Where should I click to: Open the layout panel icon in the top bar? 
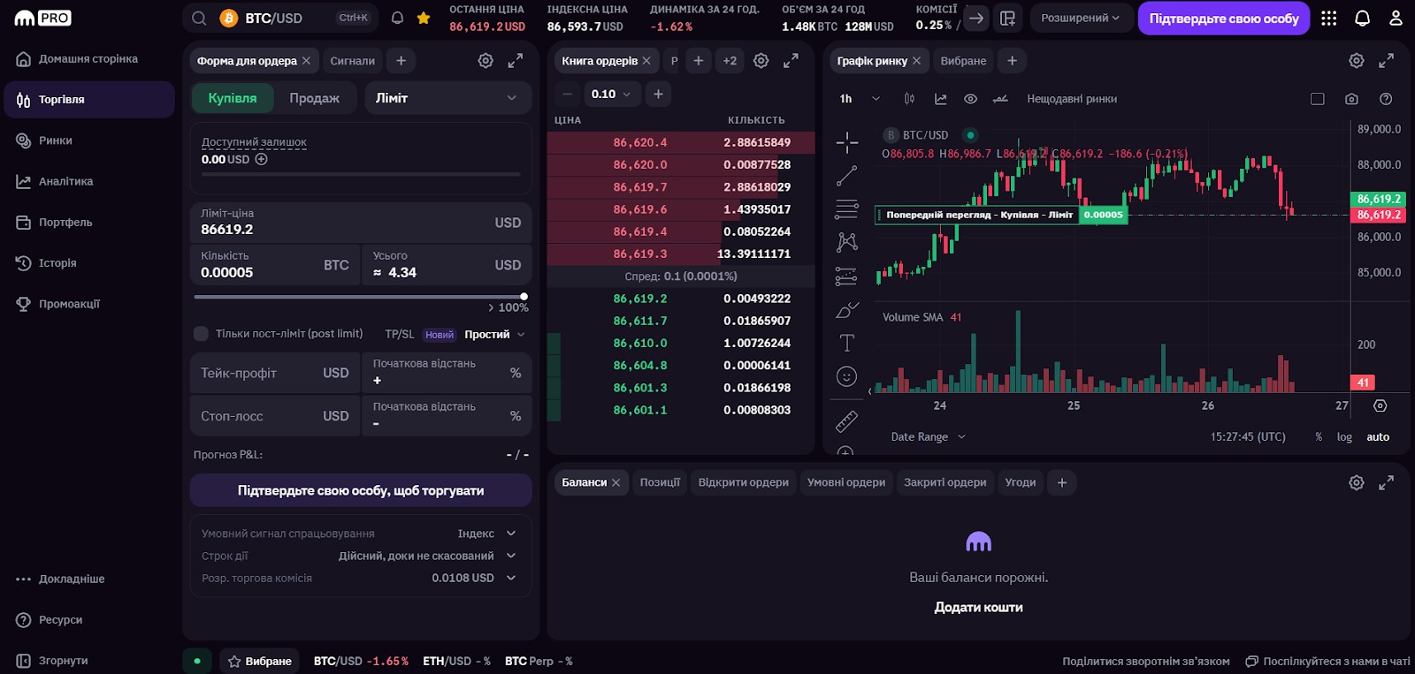1007,18
